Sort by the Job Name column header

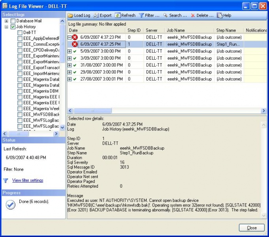pyautogui.click(x=189, y=30)
